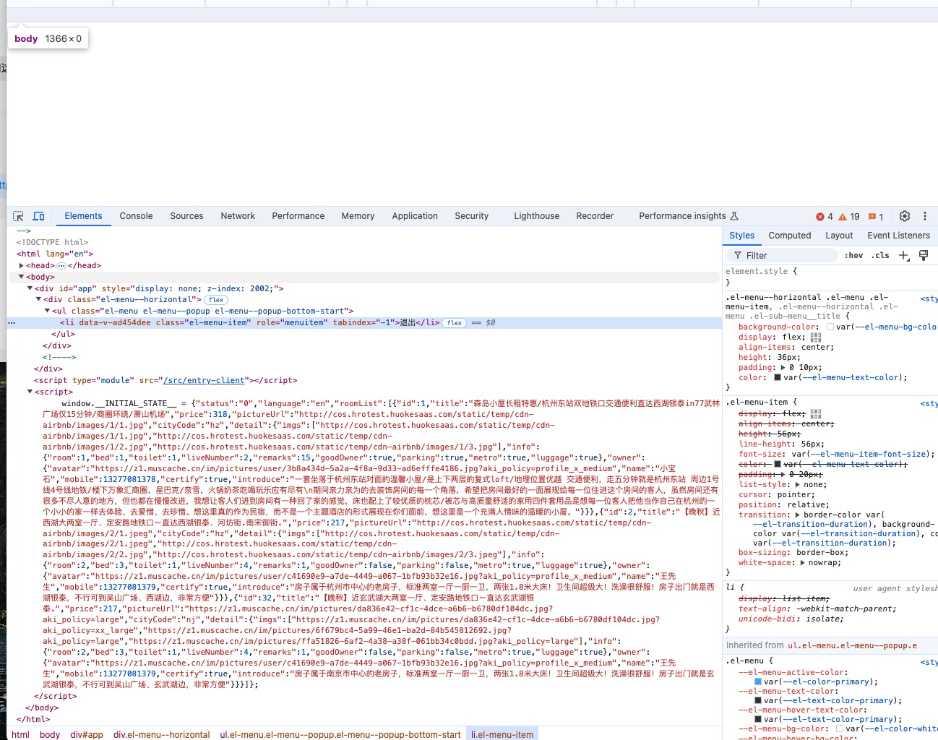Toggle flex badge on el-menu--horizontal div
Screen dimensions: 938x740
tap(216, 300)
